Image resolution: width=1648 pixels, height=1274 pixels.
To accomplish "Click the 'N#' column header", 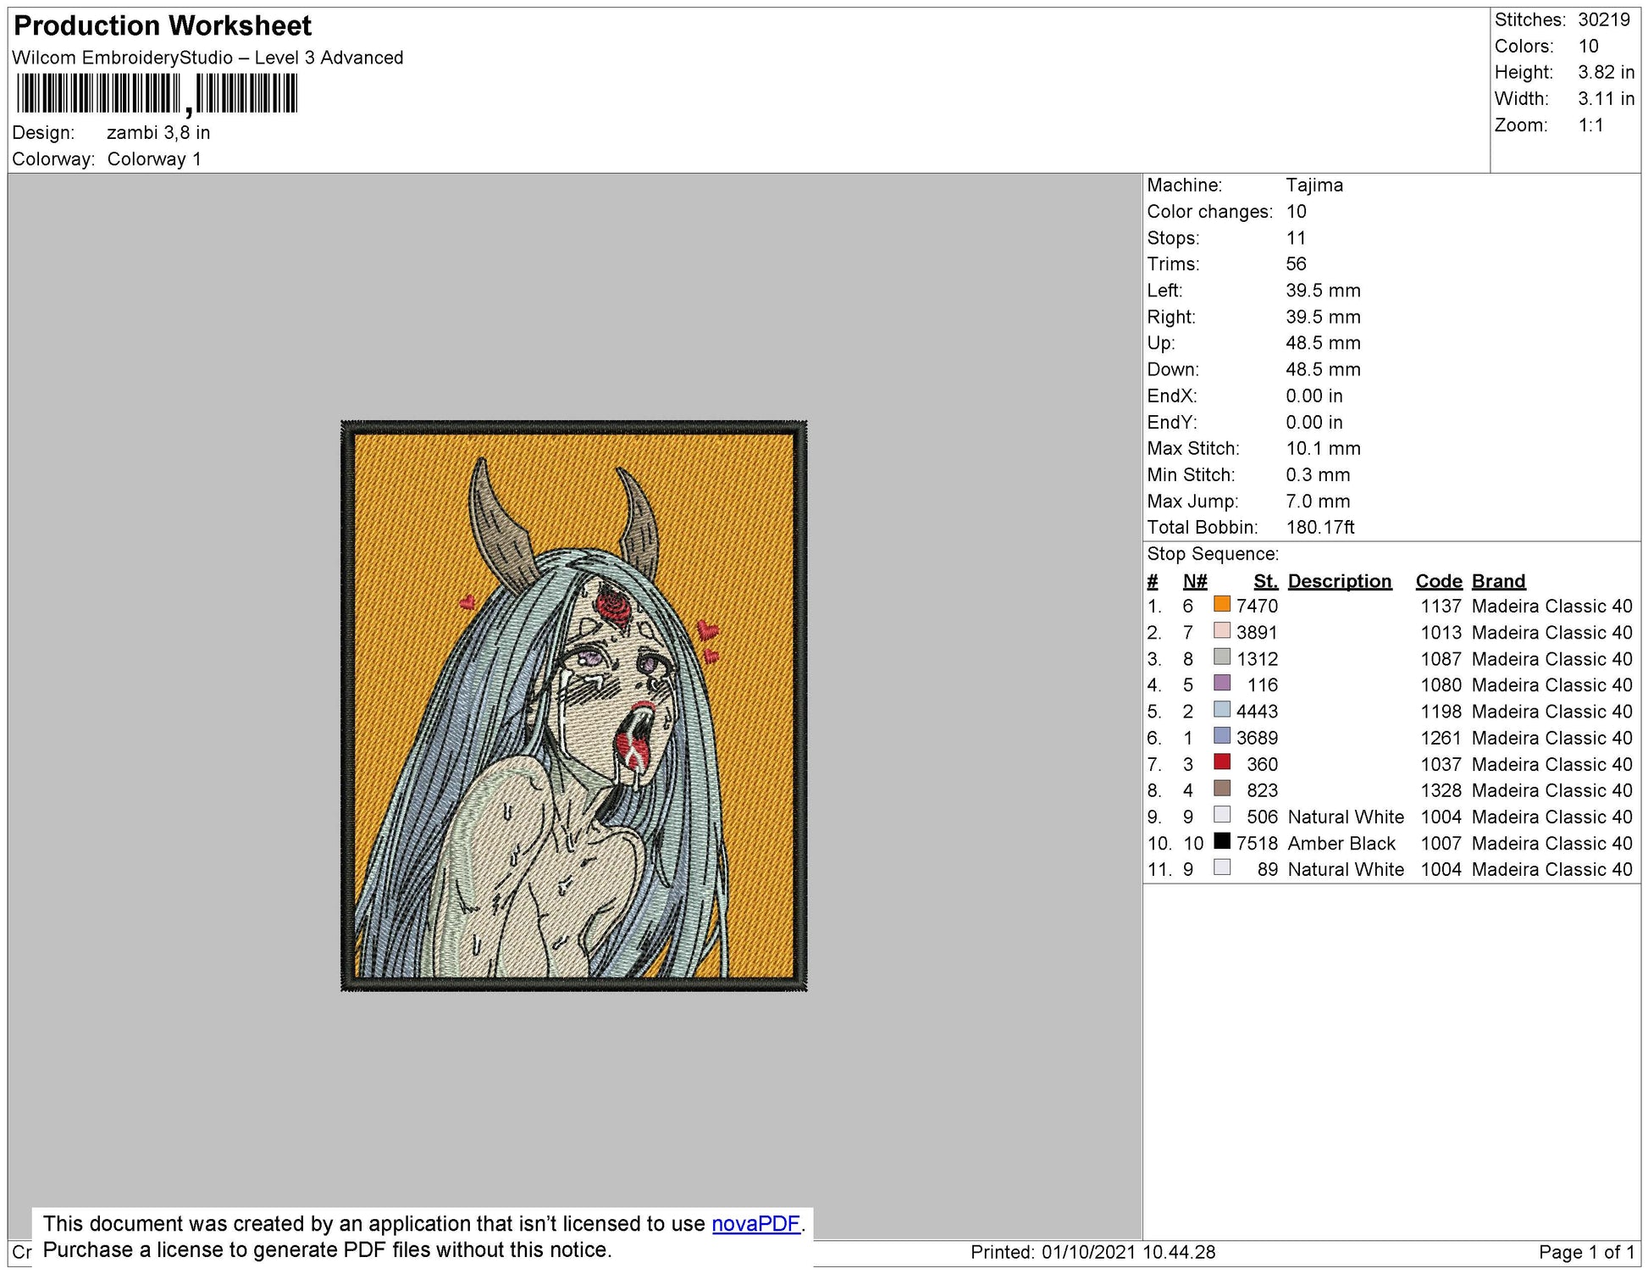I will click(x=1194, y=581).
